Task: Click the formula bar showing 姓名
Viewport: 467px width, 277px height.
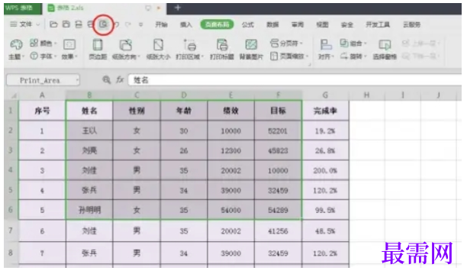Action: pos(295,80)
